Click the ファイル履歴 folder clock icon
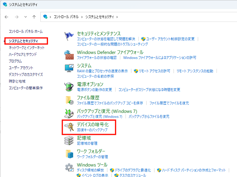Viewport: 237px width, 177px height. pyautogui.click(x=70, y=100)
